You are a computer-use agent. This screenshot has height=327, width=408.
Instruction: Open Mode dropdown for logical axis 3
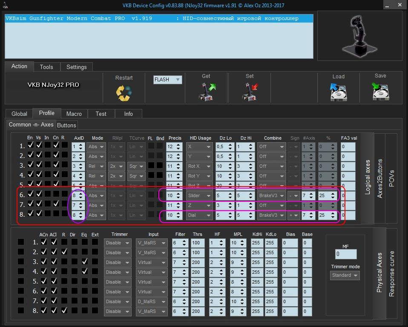pyautogui.click(x=96, y=166)
